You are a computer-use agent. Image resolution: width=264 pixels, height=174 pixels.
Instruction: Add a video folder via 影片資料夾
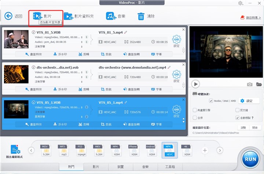pos(78,16)
